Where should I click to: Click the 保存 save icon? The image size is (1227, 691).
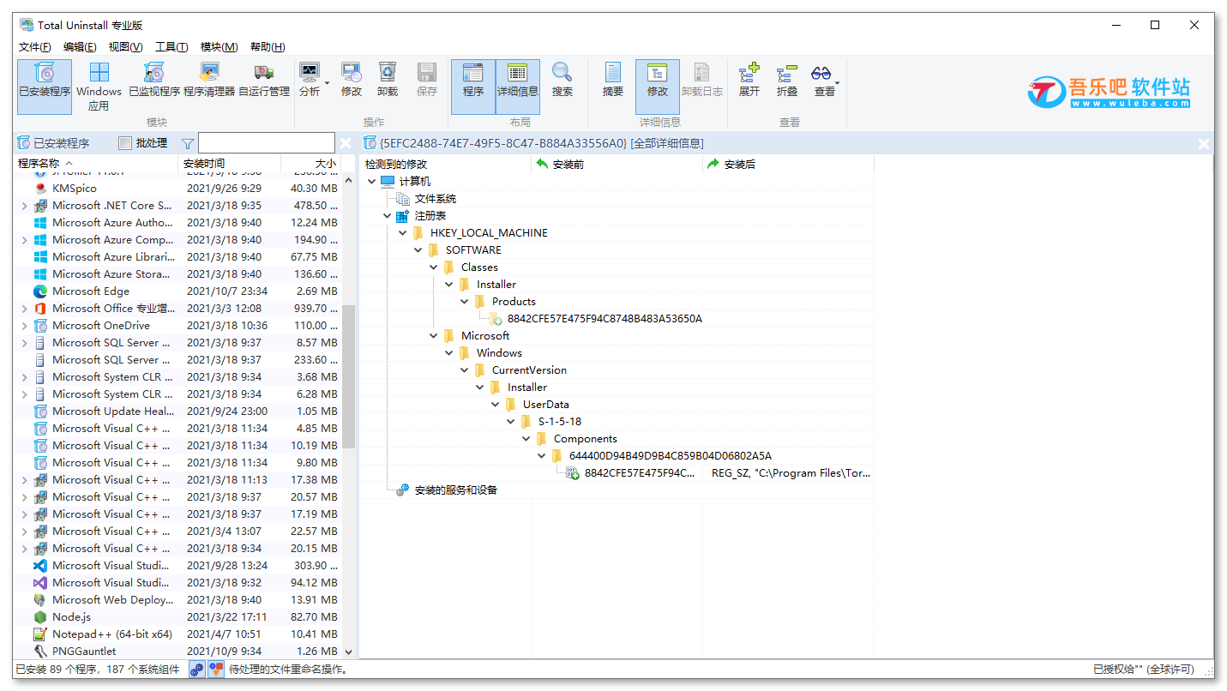[x=427, y=79]
